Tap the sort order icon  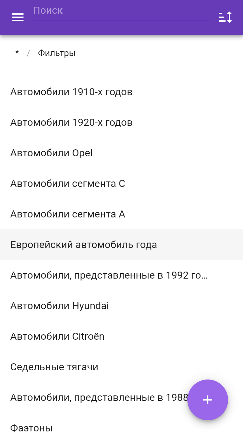(226, 17)
